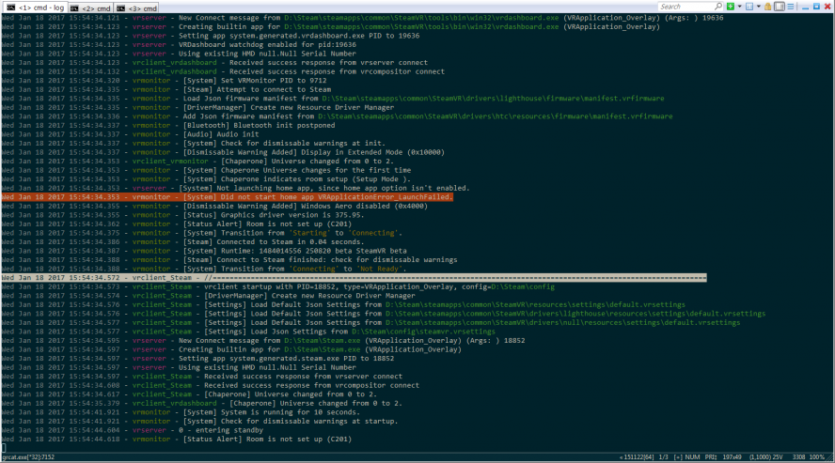
Task: Toggle the panel view icon beside the padlock
Action: pos(780,7)
